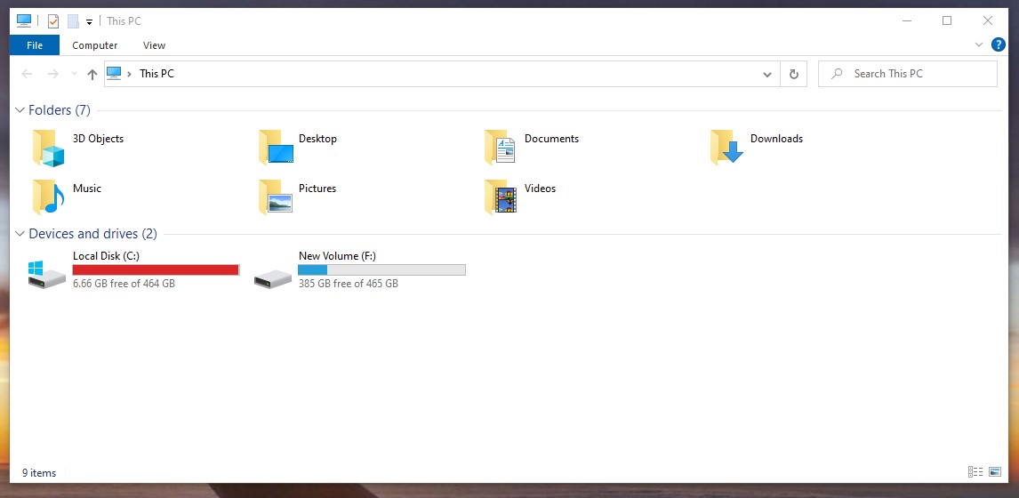Click the 'Downloads' folder label
This screenshot has width=1019, height=498.
[776, 139]
